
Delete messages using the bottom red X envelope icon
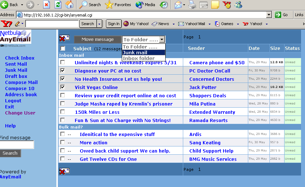pyautogui.click(x=64, y=171)
